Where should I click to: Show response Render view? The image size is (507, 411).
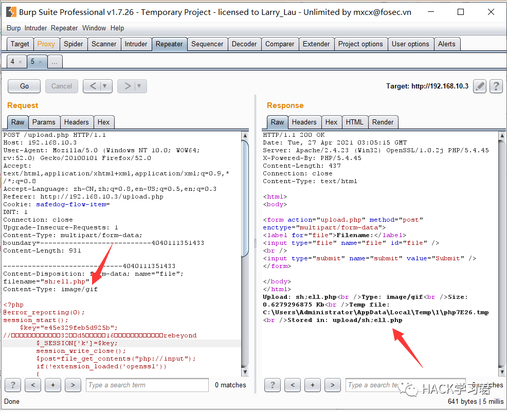click(383, 122)
